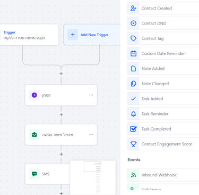Click the Trigger label text
The image size is (199, 195).
pos(10,32)
